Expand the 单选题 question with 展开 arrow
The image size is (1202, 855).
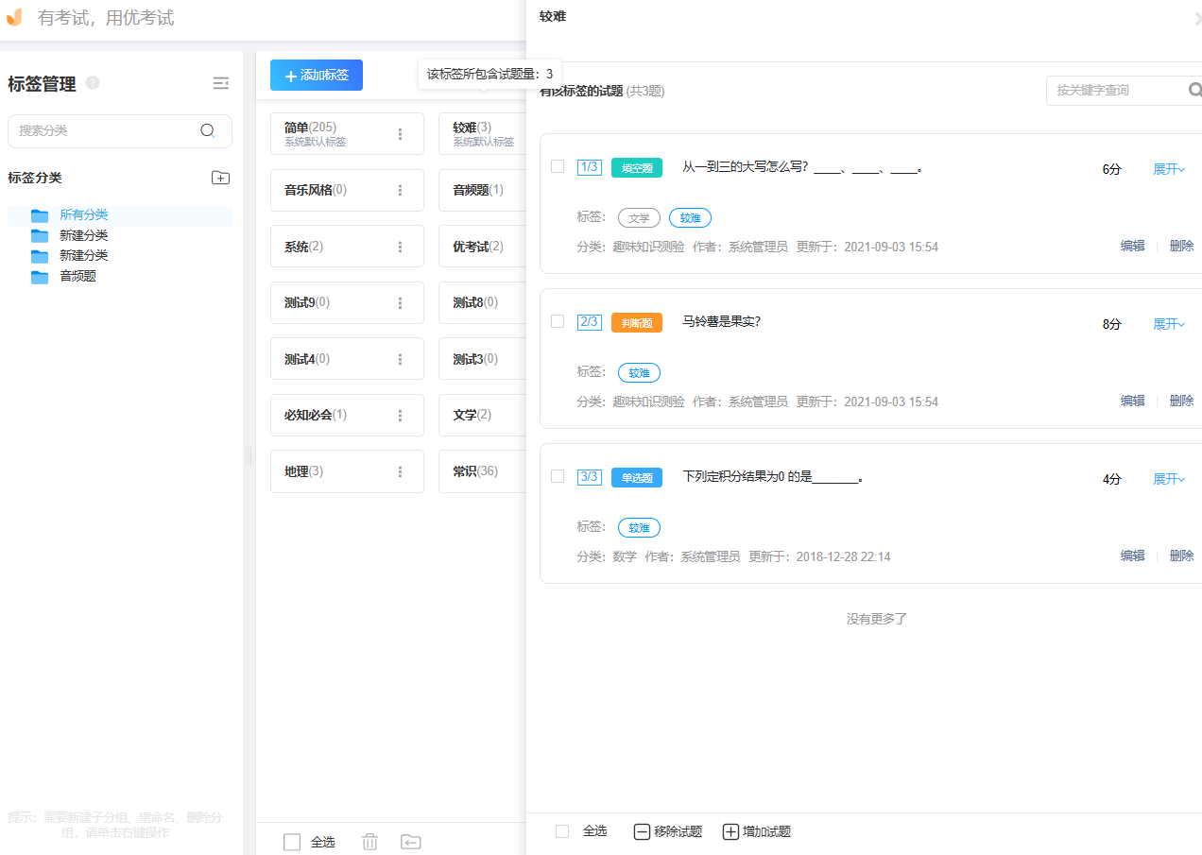tap(1169, 478)
